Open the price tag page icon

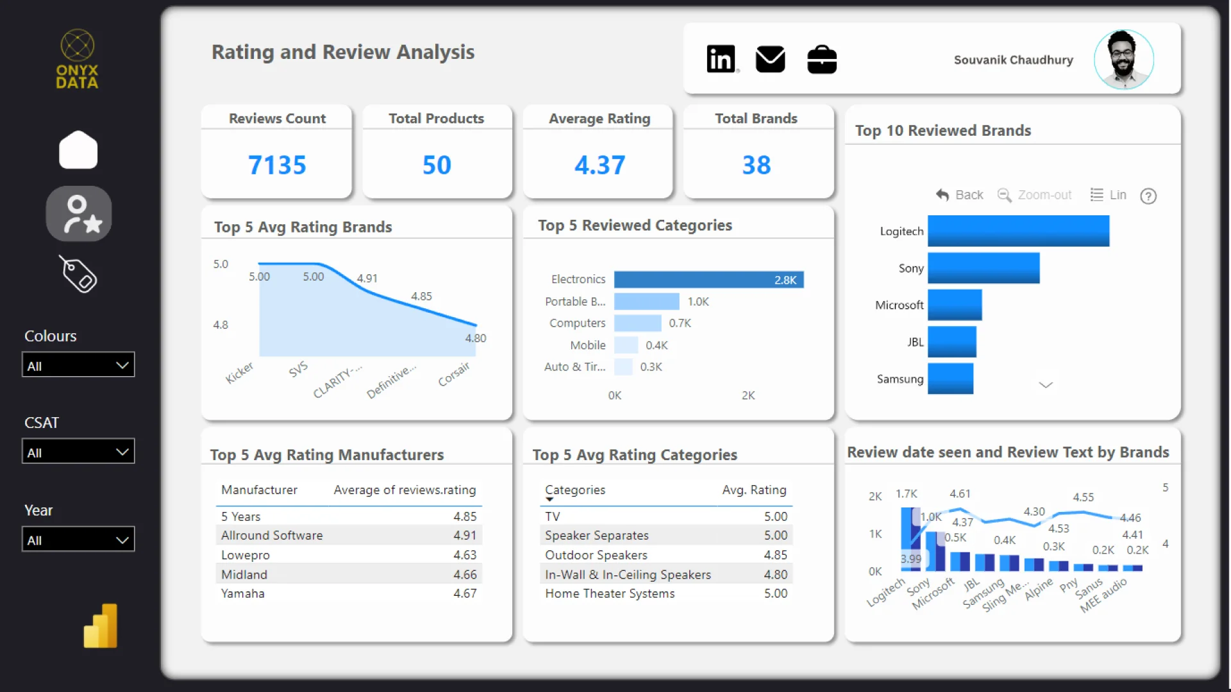78,274
